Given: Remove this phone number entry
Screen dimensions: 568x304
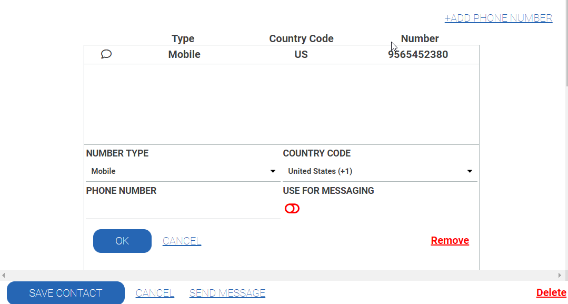Looking at the screenshot, I should pos(450,241).
